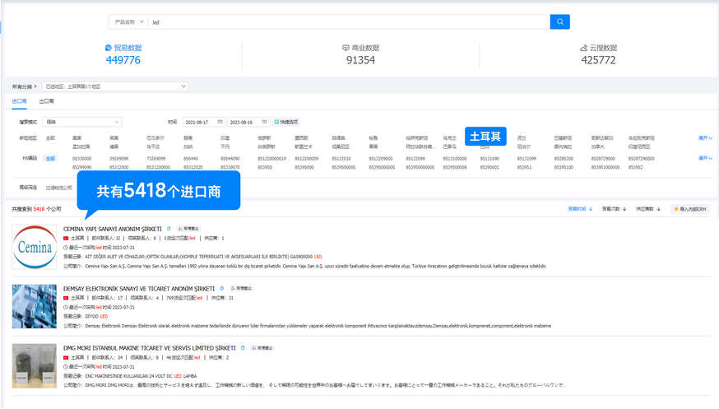
Task: Expand the region filter row
Action: click(x=705, y=137)
